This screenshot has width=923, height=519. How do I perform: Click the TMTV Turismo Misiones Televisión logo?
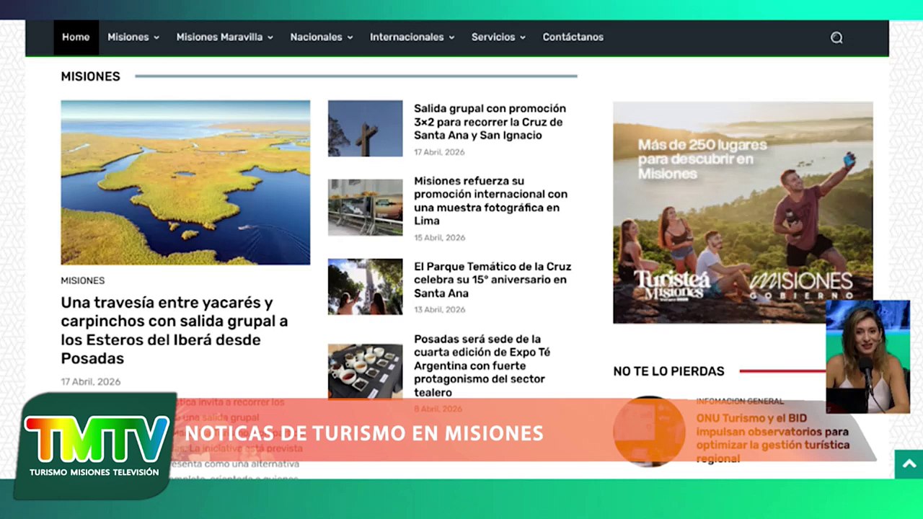[95, 446]
